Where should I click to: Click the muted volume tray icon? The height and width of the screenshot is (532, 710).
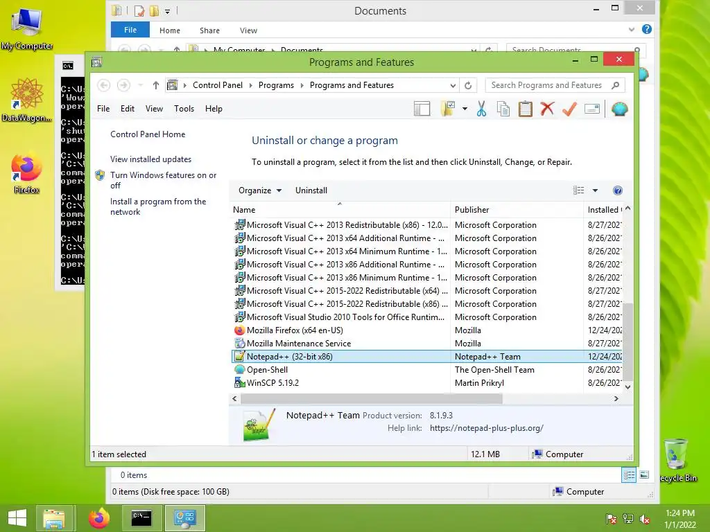click(x=644, y=519)
